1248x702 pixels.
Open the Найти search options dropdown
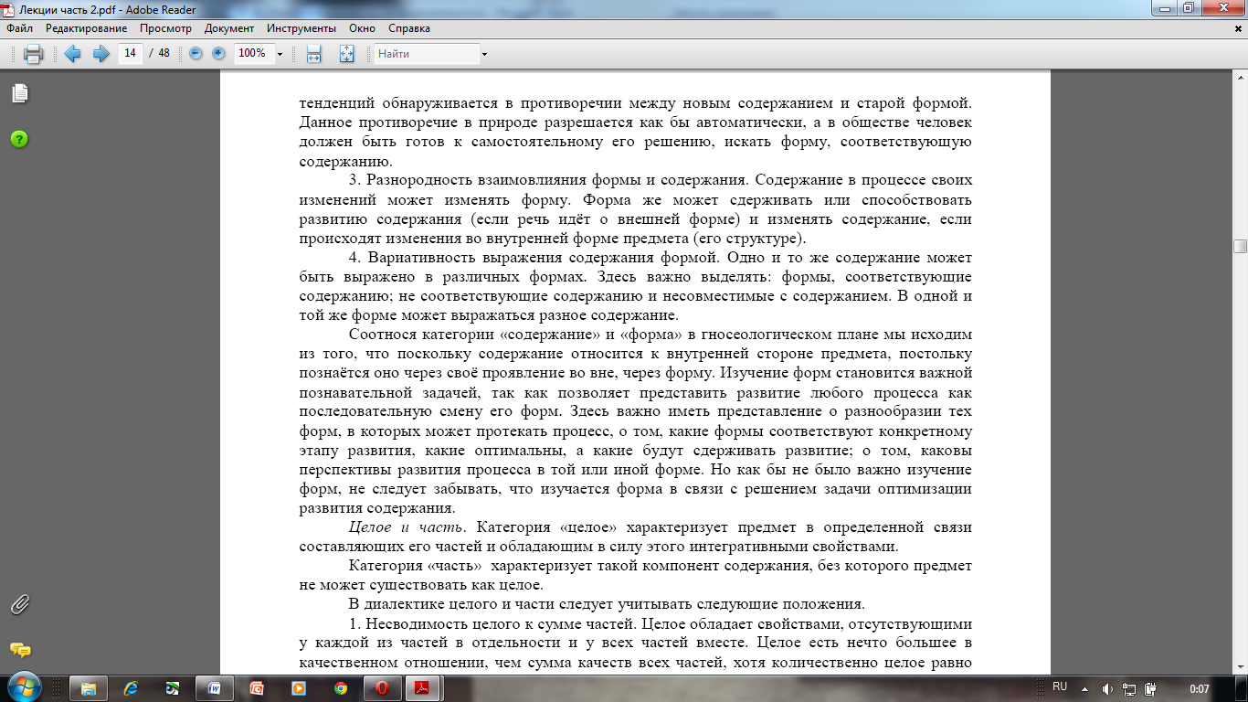point(484,54)
